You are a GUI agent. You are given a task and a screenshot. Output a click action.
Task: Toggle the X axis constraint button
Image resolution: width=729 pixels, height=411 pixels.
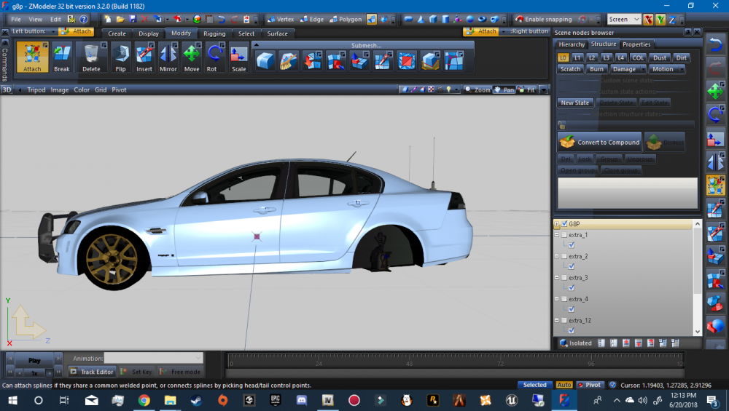point(648,20)
